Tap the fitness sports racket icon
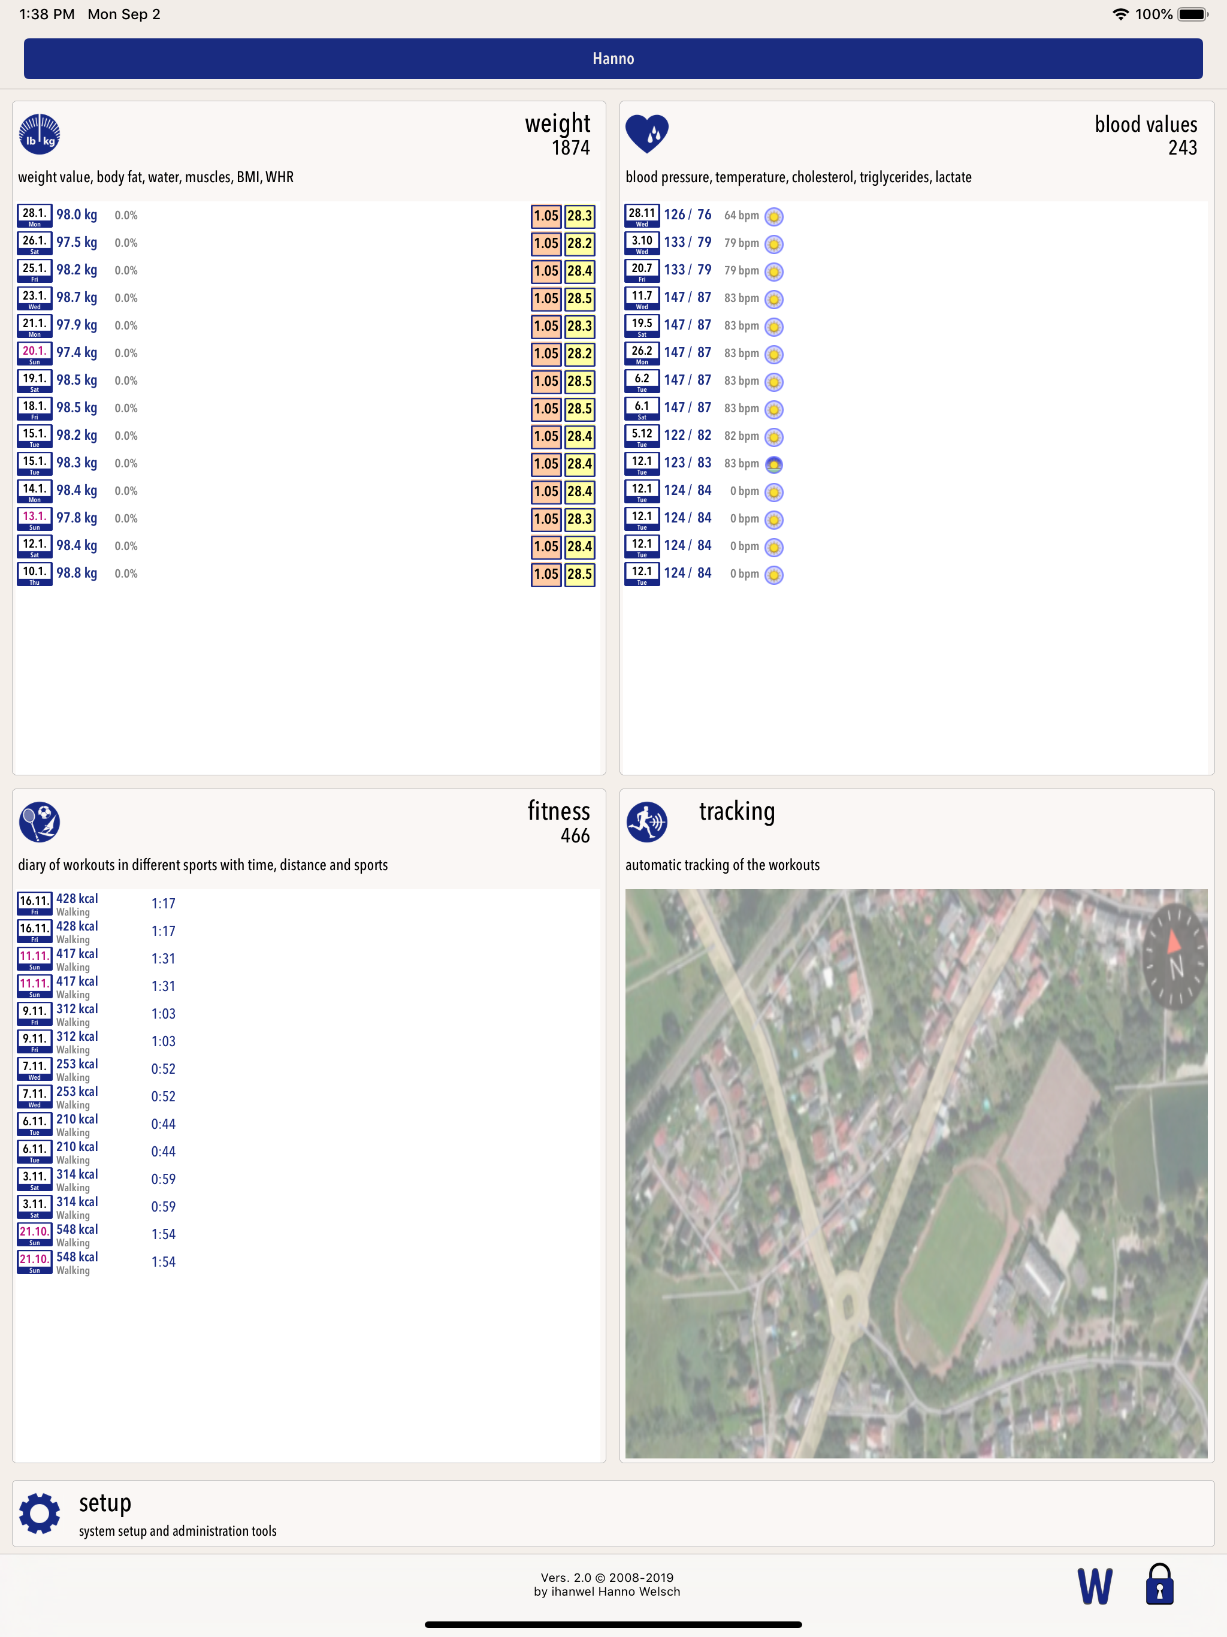The width and height of the screenshot is (1227, 1637). [x=39, y=821]
